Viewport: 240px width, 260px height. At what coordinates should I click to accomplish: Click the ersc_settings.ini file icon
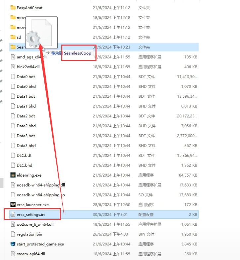[x=13, y=214]
